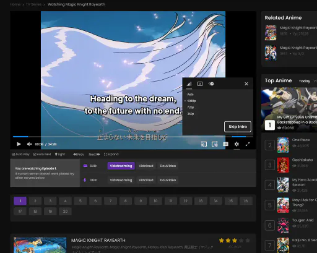Click the One Piece poster thumbnail
317x253 pixels.
[x=283, y=145]
